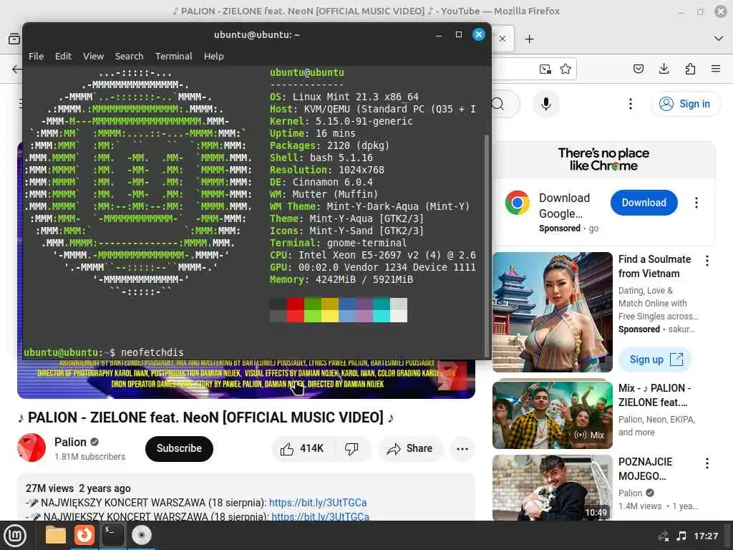Viewport: 733px width, 550px height.
Task: Click the YouTube Sign in button
Action: tap(685, 104)
